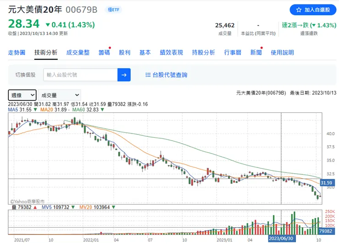339x245 pixels.
Task: Click the 台股代號查詢 link
Action: [x=169, y=75]
